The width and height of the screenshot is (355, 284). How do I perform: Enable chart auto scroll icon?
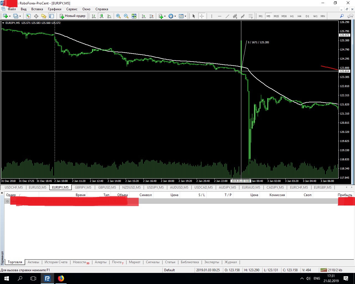pyautogui.click(x=144, y=16)
